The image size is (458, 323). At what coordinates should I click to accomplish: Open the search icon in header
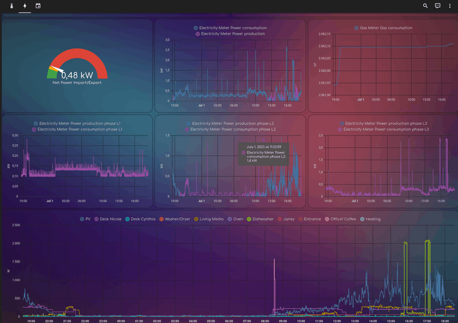425,6
